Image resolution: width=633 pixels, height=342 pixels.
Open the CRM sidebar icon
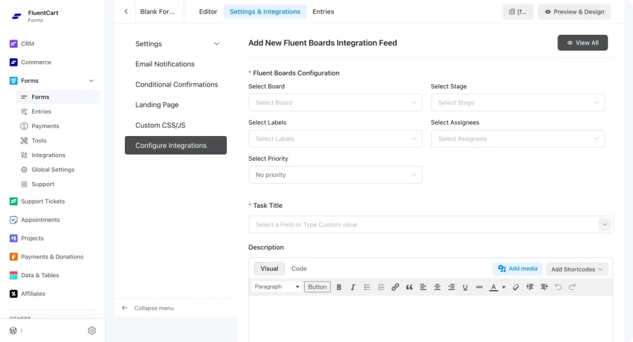pos(14,44)
